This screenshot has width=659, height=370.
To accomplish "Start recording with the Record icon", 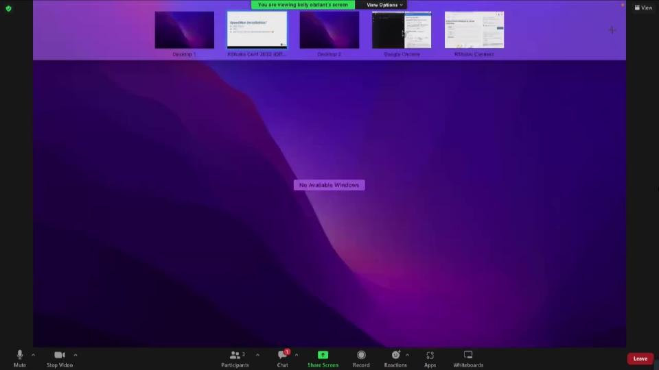I will 361,355.
